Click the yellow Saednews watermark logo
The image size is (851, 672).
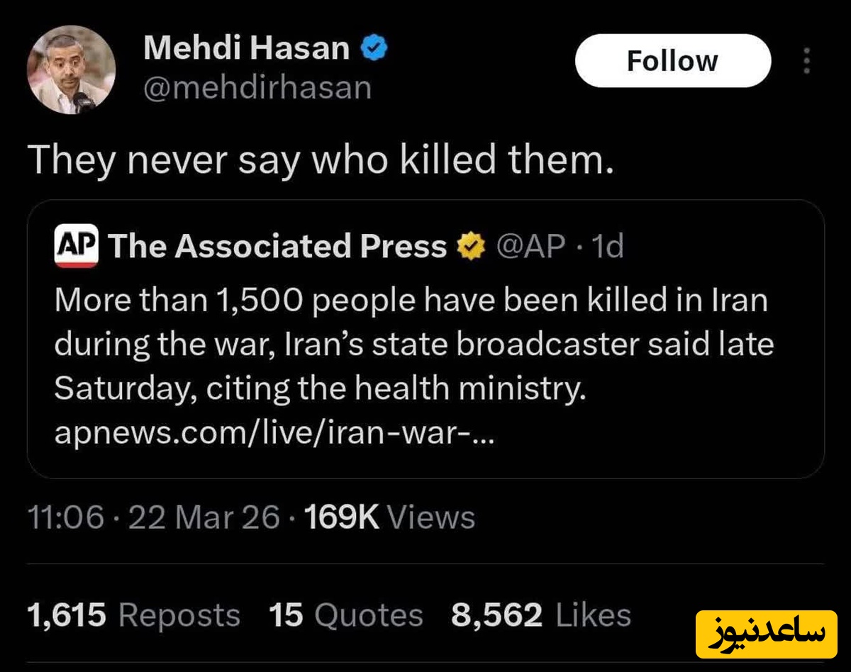click(x=766, y=633)
